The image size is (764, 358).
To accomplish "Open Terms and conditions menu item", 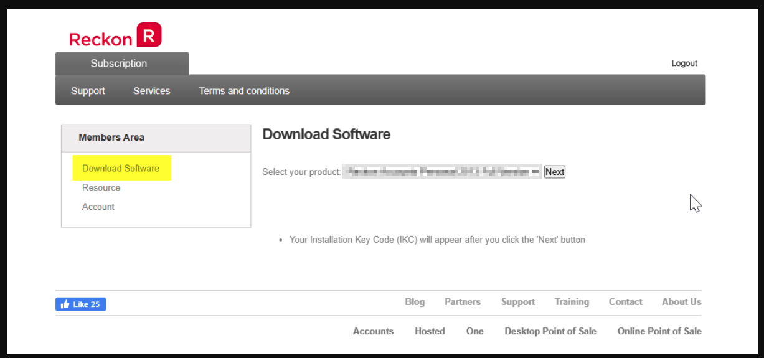I will click(244, 91).
